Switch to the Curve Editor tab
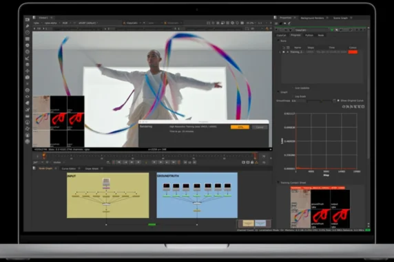 69,168
